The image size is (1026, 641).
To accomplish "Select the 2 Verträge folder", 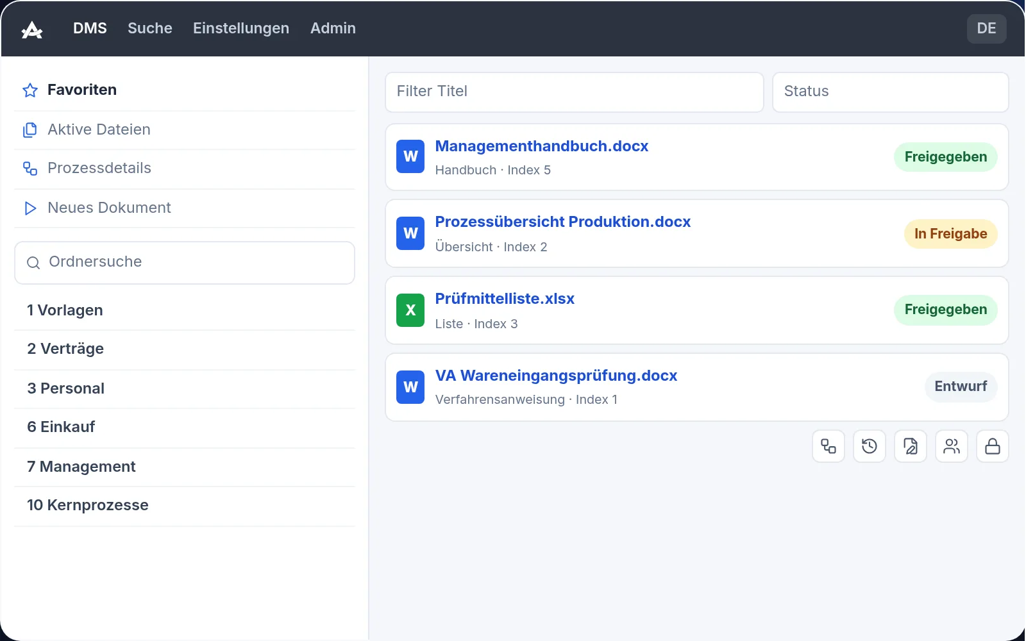I will click(x=185, y=349).
